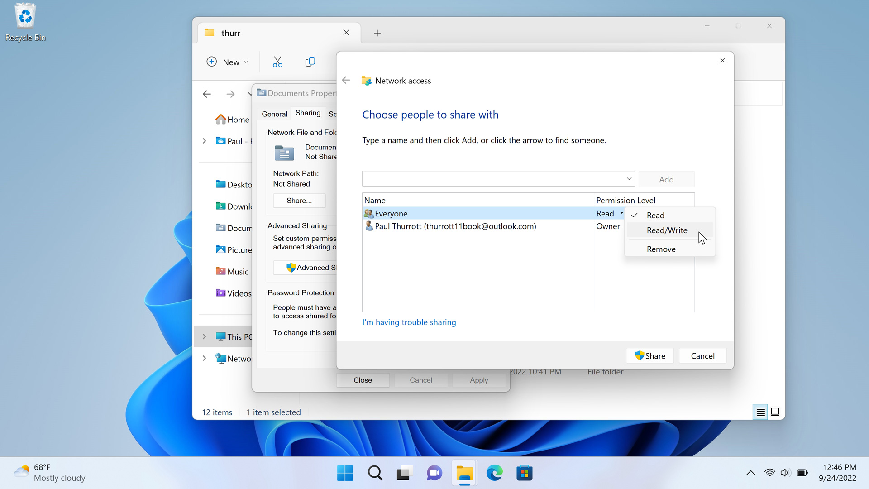Select Read/Write permission option

pos(667,230)
